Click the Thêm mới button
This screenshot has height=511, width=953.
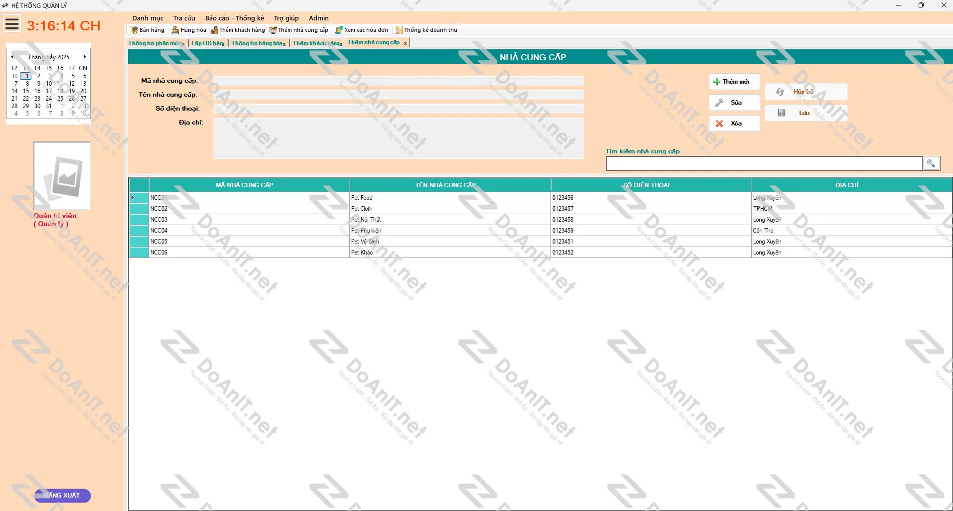734,82
